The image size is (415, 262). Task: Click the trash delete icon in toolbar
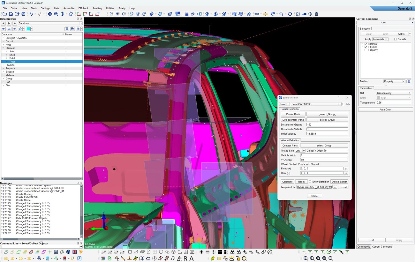[x=316, y=14]
